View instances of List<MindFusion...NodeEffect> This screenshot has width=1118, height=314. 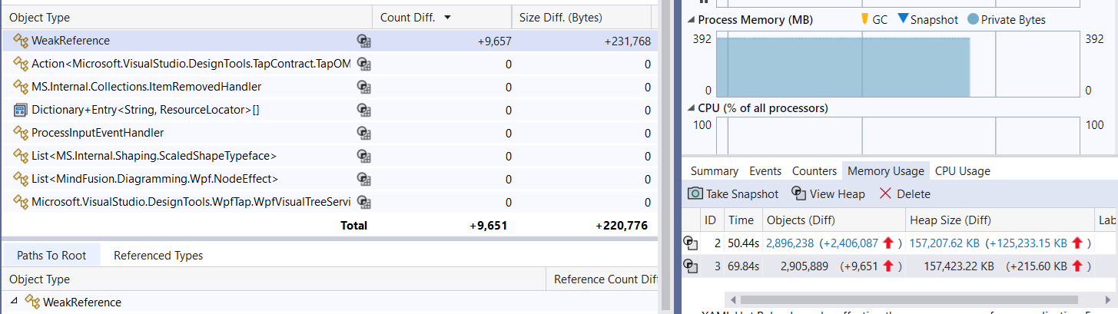(364, 179)
